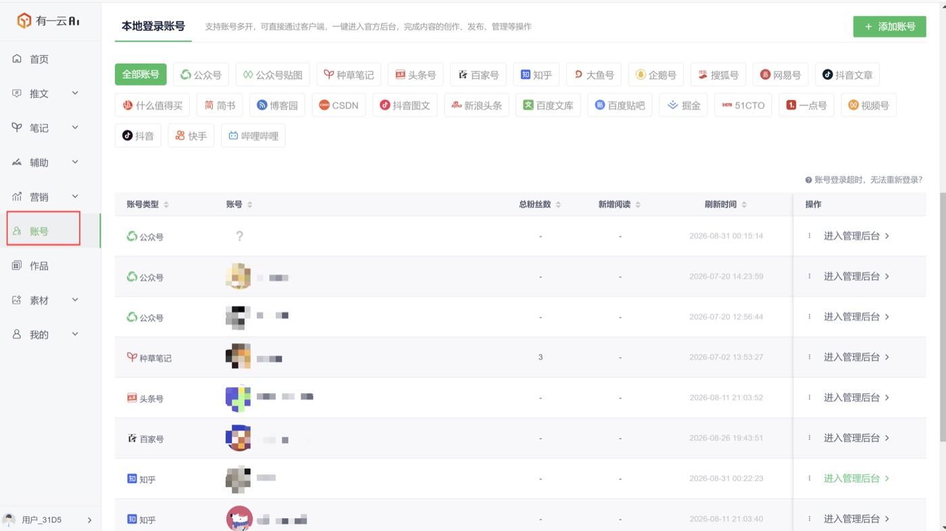Screen dimensions: 946x531
Task: Filter accounts by 百家号
Action: point(478,74)
